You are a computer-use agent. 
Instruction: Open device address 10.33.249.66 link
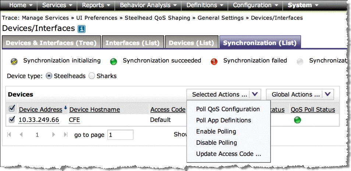coord(39,120)
